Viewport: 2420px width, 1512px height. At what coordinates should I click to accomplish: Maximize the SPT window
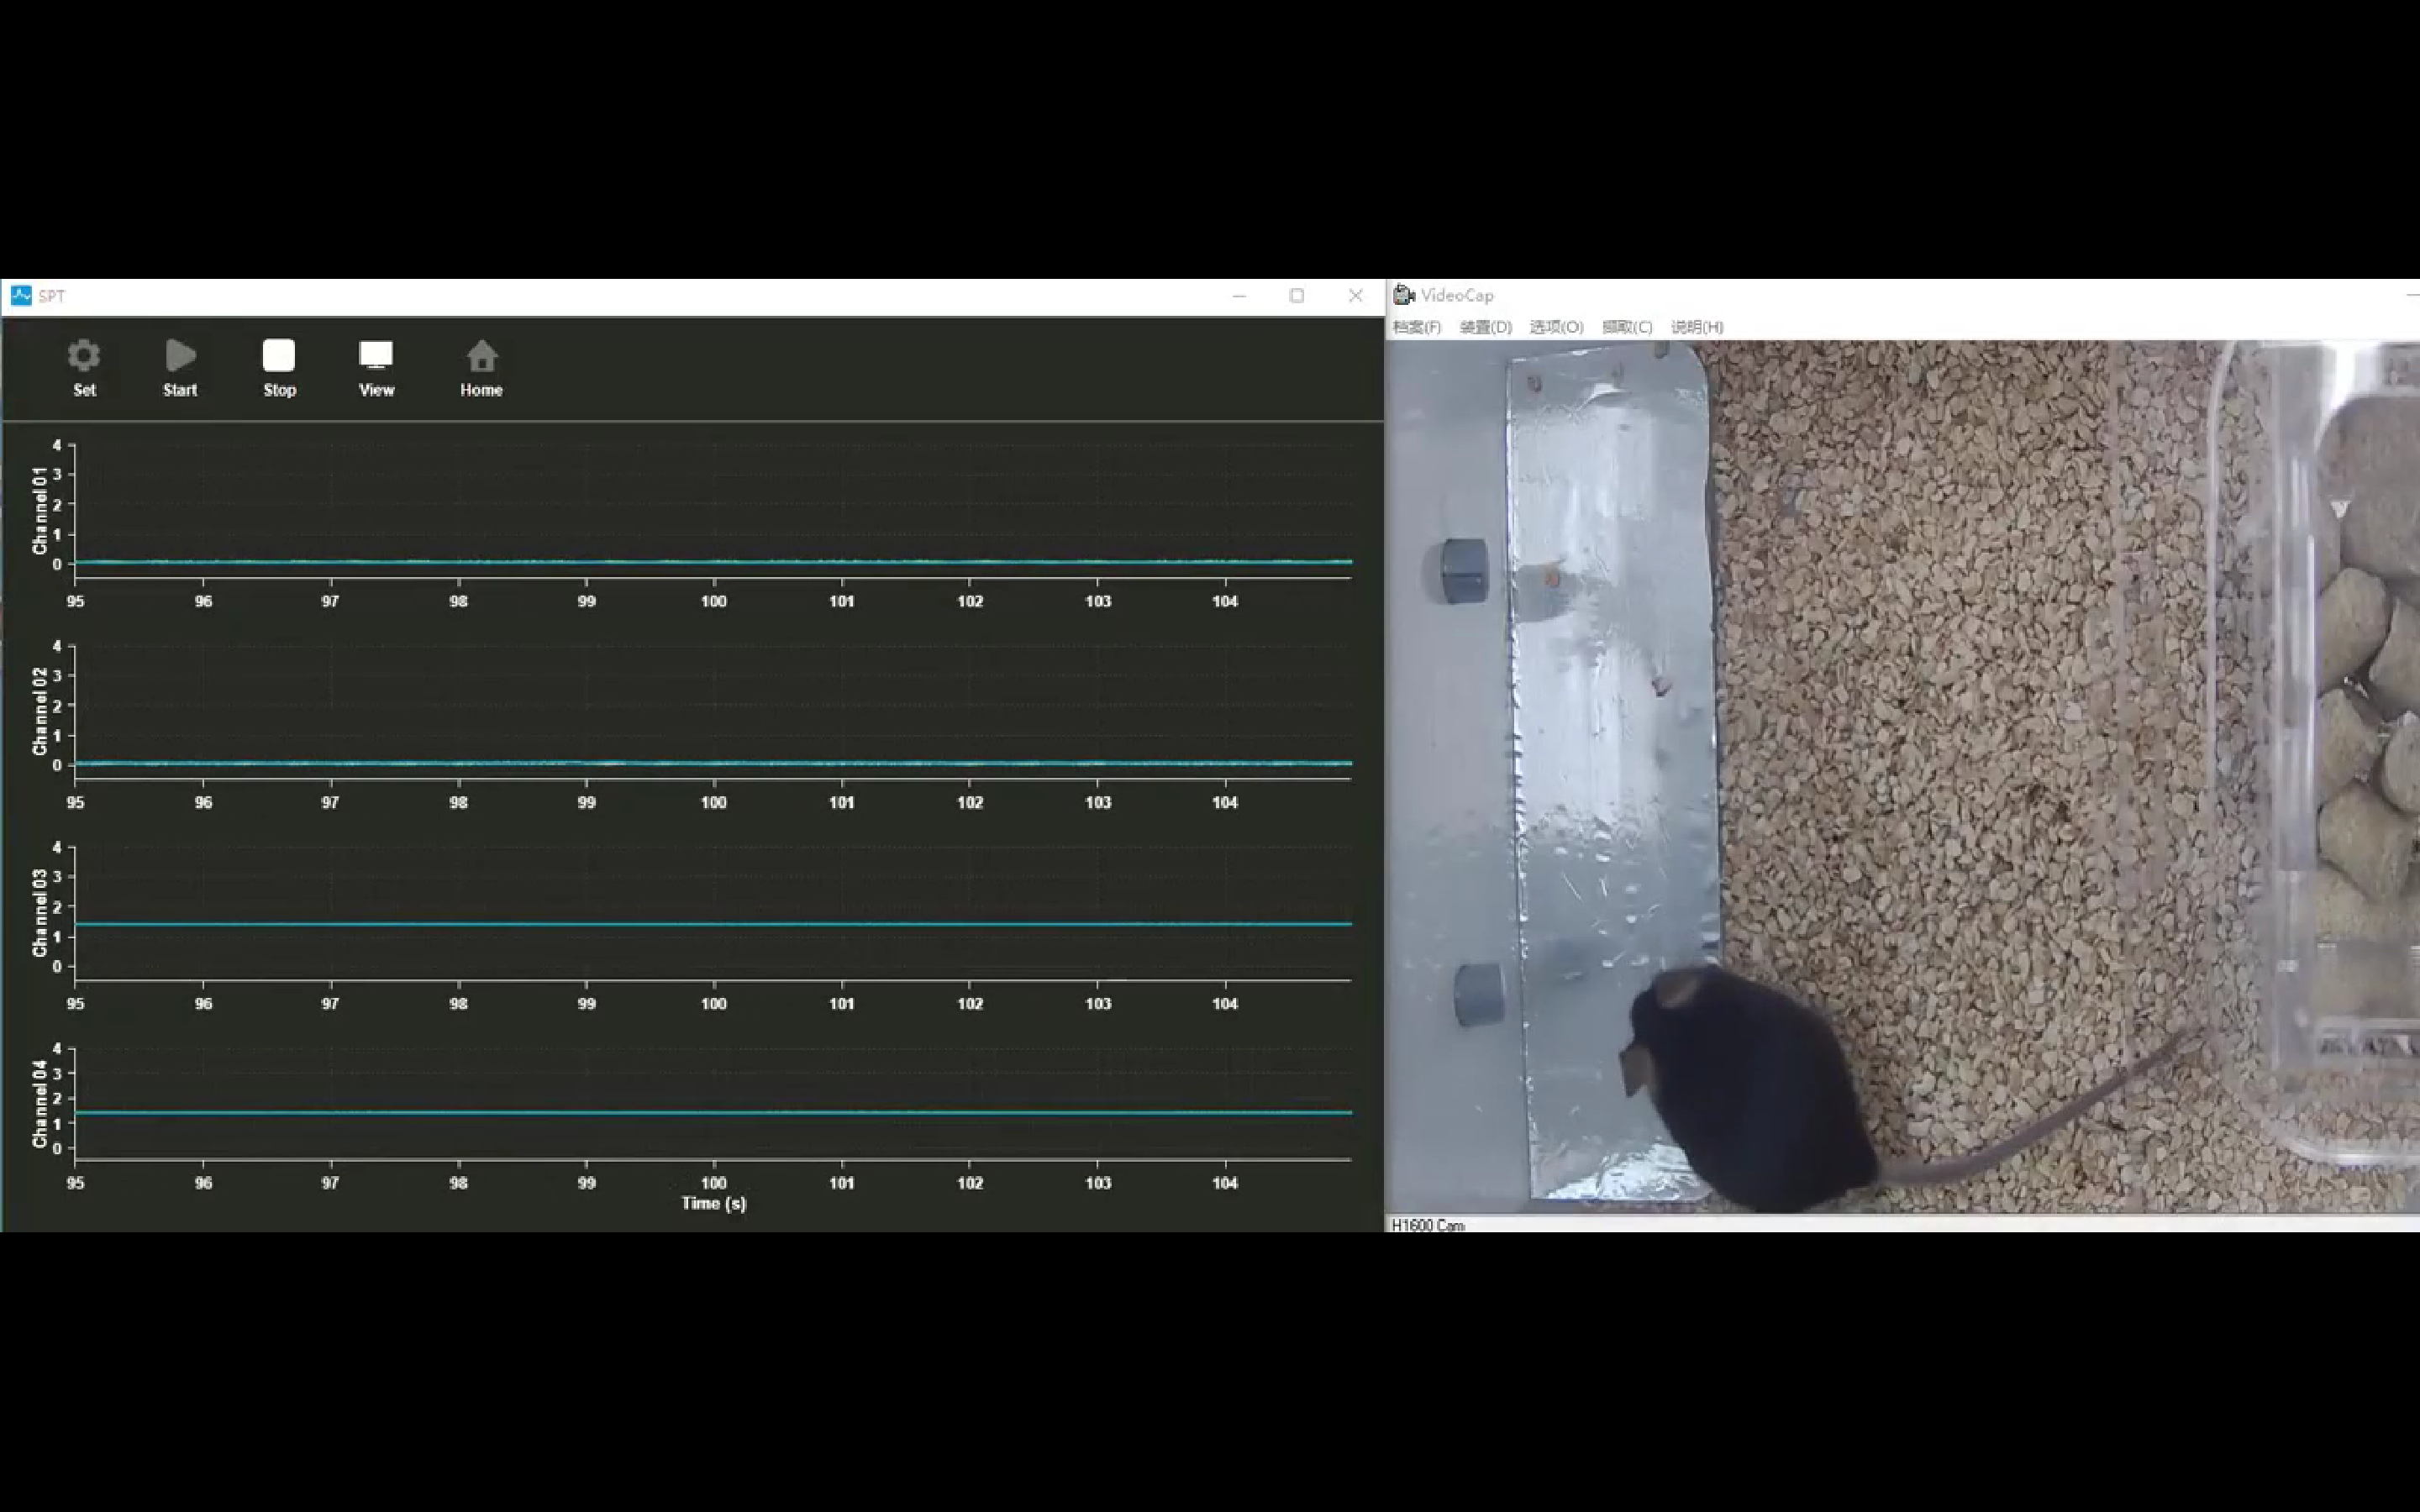[x=1297, y=295]
